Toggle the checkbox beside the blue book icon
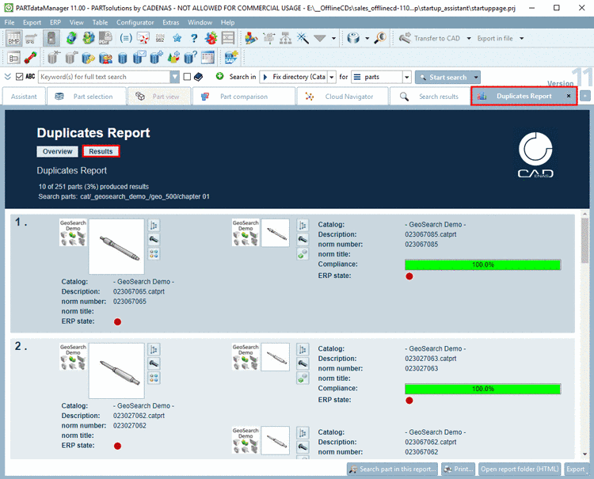 pyautogui.click(x=187, y=77)
